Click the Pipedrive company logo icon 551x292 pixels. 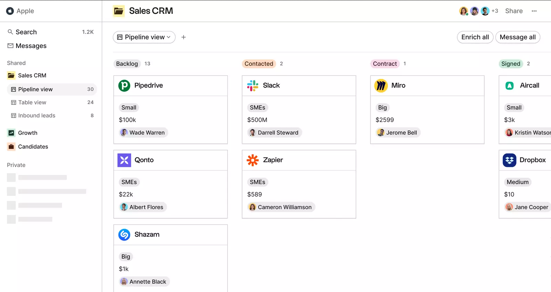(x=124, y=85)
